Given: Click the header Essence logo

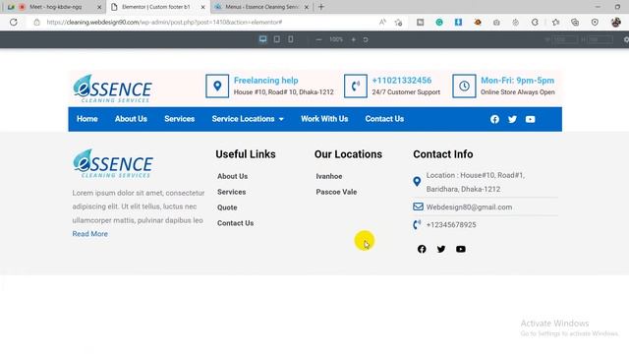Looking at the screenshot, I should click(112, 88).
